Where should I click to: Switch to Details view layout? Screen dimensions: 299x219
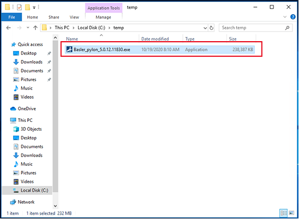click(x=284, y=213)
